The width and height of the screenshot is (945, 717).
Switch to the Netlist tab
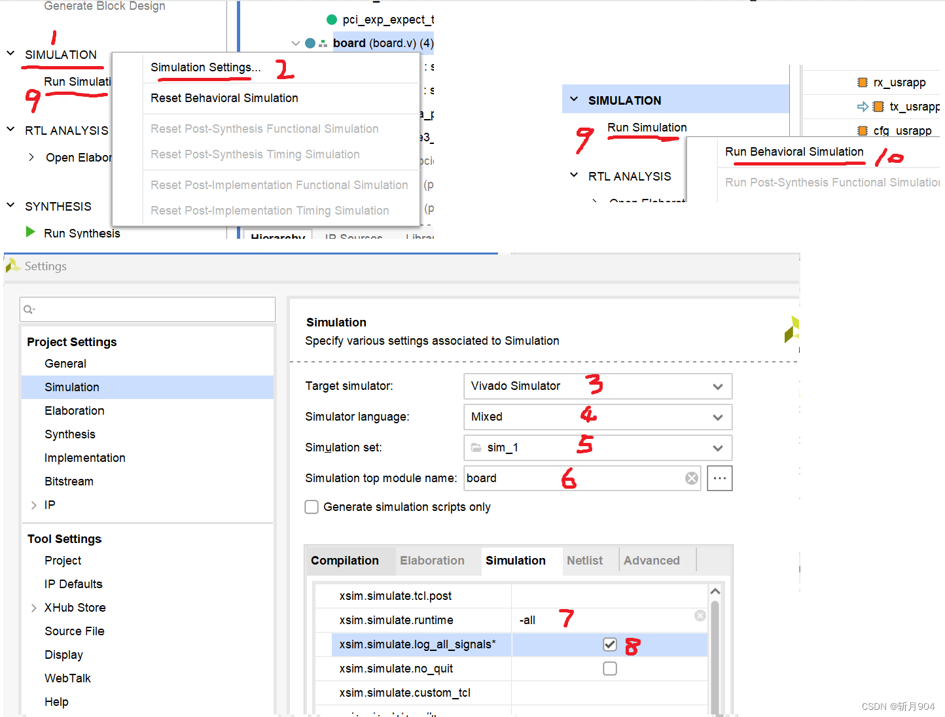(584, 561)
